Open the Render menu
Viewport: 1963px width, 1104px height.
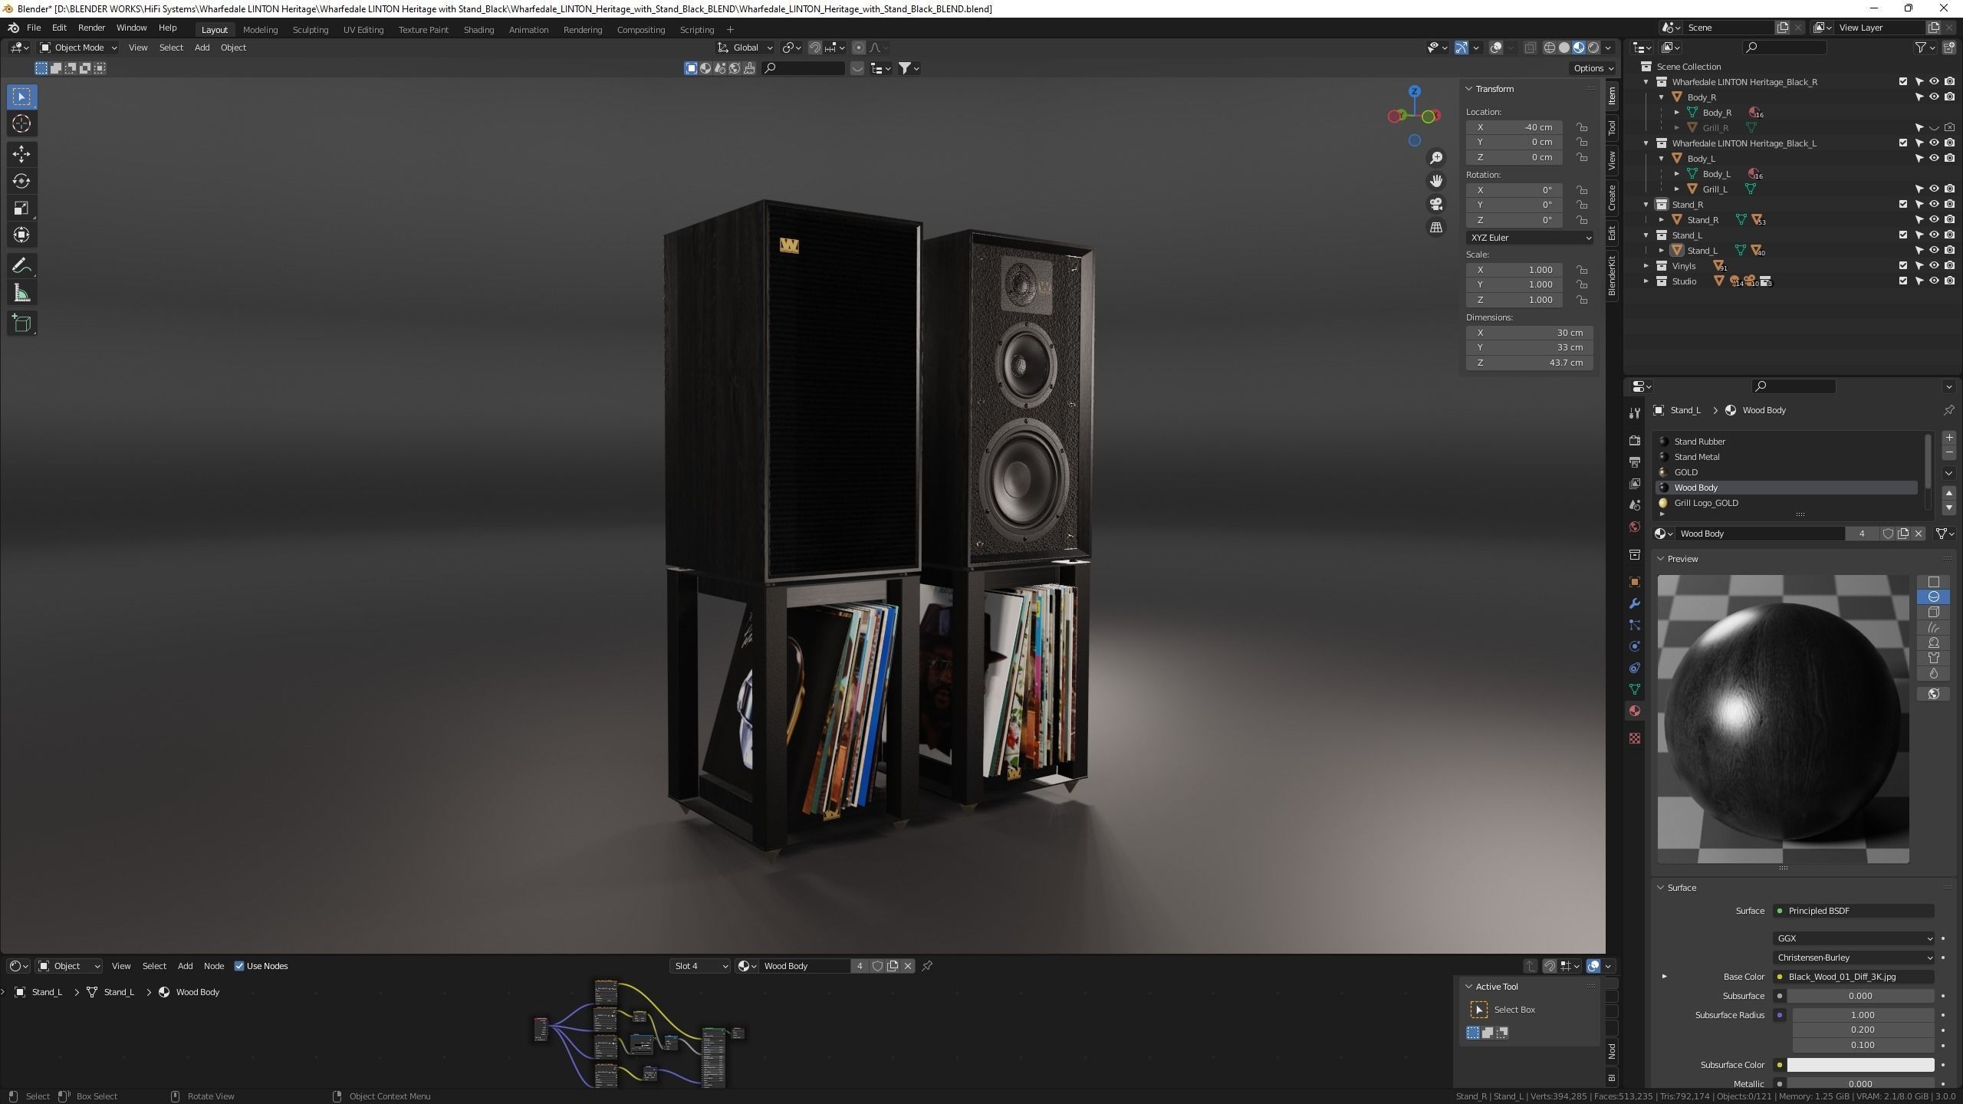coord(91,28)
